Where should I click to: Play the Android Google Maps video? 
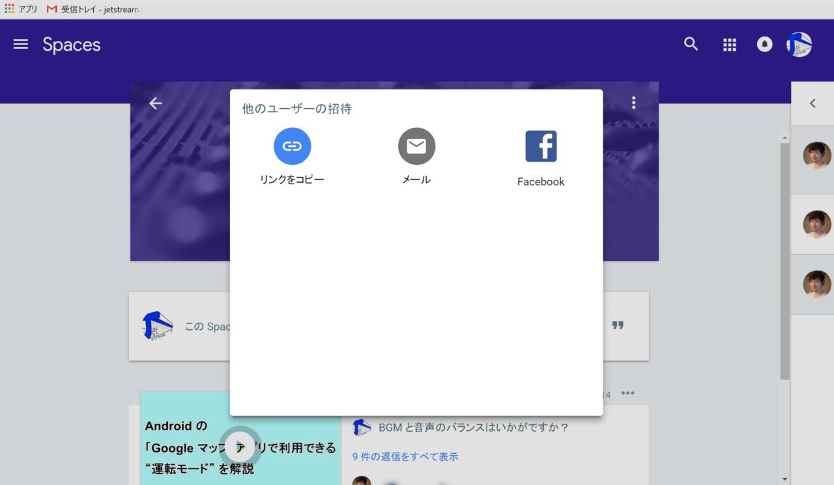[240, 447]
